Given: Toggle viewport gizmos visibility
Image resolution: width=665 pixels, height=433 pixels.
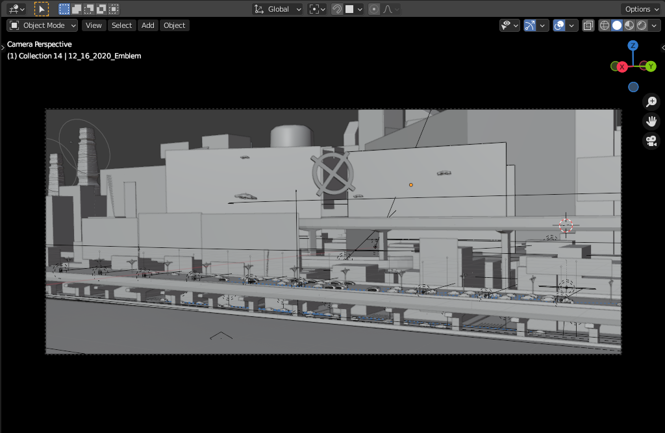Looking at the screenshot, I should click(529, 25).
